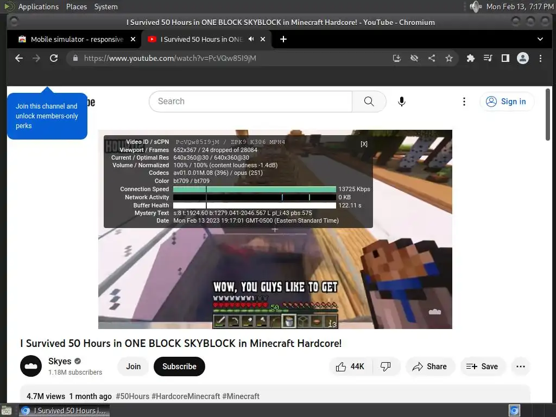Open the Chromium profile avatar

click(523, 58)
